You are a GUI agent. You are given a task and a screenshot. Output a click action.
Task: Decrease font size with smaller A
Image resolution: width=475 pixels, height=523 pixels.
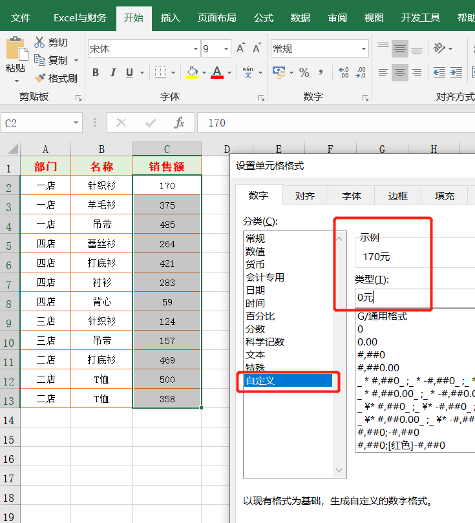pyautogui.click(x=257, y=48)
